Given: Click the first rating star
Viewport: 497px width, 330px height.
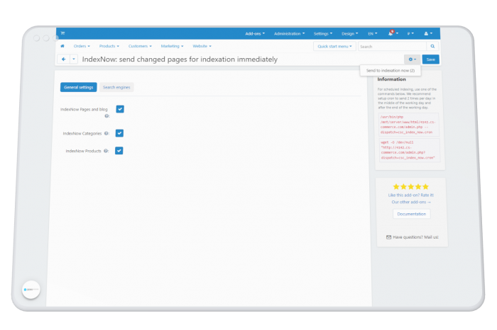Looking at the screenshot, I should click(x=396, y=186).
